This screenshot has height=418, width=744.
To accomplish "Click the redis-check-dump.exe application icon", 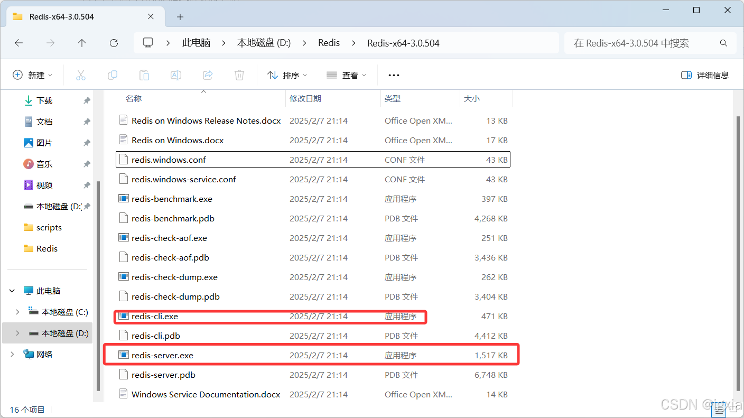I will coord(124,277).
